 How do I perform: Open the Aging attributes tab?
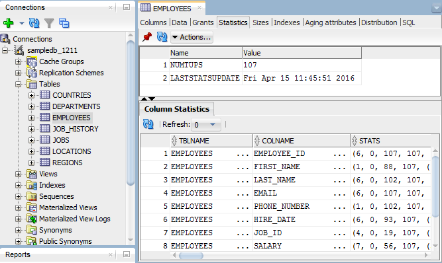coord(331,22)
